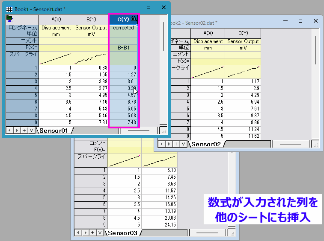The image size is (324, 241).
Task: Add a new sheet in Book1
Action: pyautogui.click(x=24, y=131)
